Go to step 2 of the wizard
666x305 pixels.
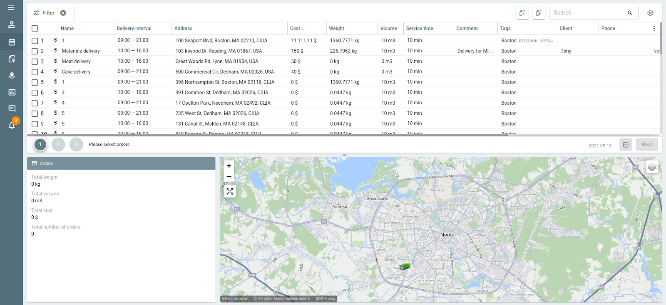point(58,145)
